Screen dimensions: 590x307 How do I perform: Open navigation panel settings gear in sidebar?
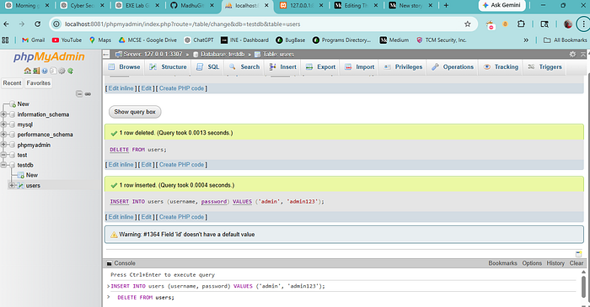pyautogui.click(x=62, y=71)
